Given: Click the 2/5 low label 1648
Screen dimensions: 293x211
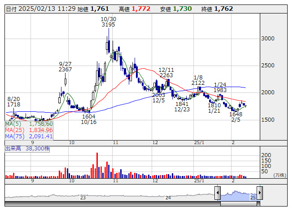Looking at the screenshot, I should coord(236,114).
